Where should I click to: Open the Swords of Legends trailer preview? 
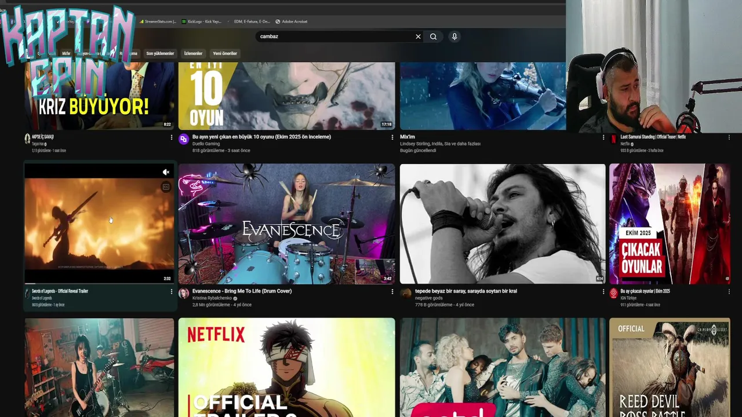[99, 224]
